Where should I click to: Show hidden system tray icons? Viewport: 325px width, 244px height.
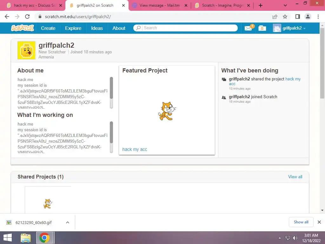click(x=280, y=238)
